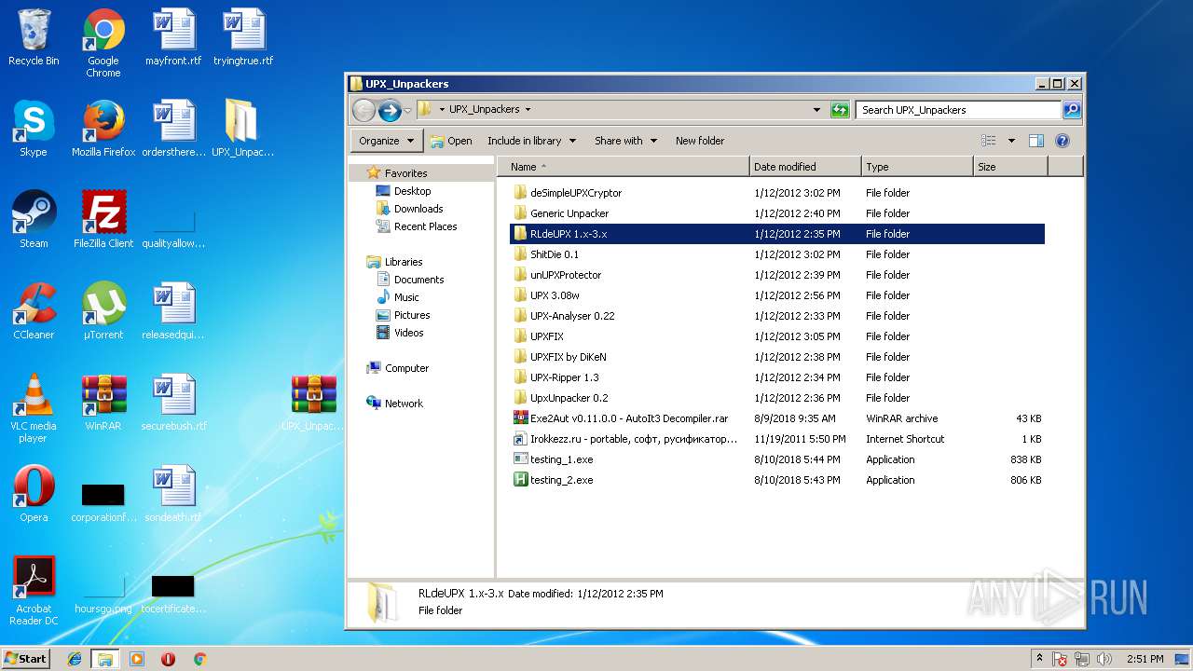Launch Skype from the desktop

click(x=34, y=129)
